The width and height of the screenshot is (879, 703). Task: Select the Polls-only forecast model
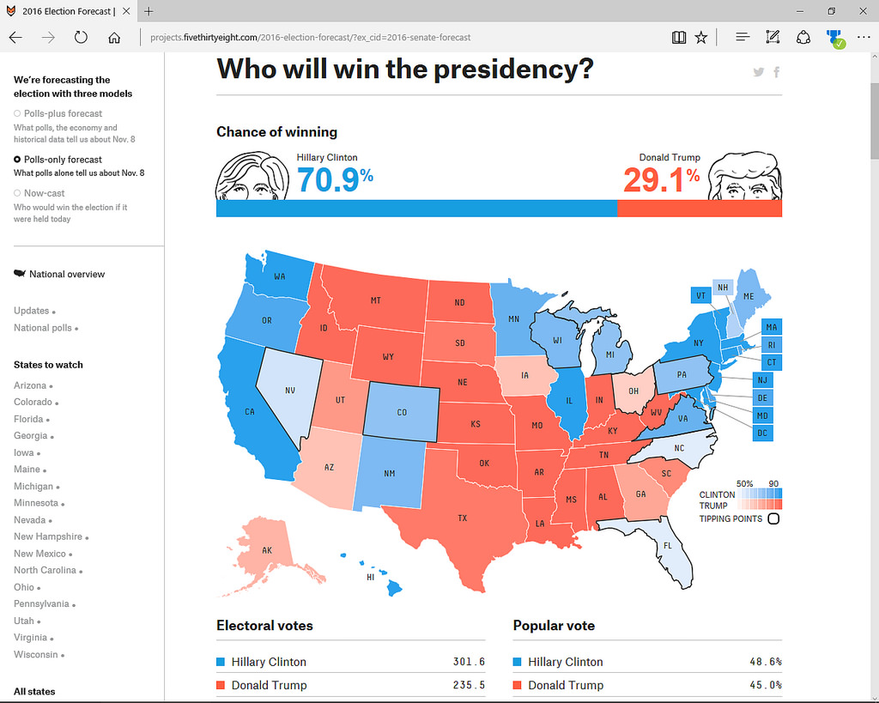point(63,160)
